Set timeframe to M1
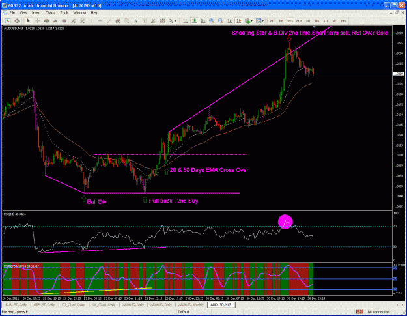Viewport: 407px width, 316px height. coord(272,21)
